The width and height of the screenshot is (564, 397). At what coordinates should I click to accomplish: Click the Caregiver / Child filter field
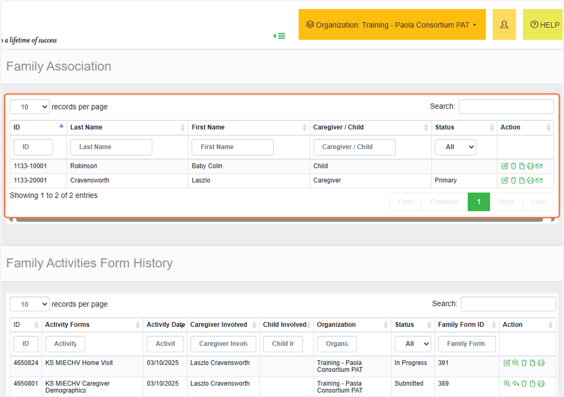[354, 147]
